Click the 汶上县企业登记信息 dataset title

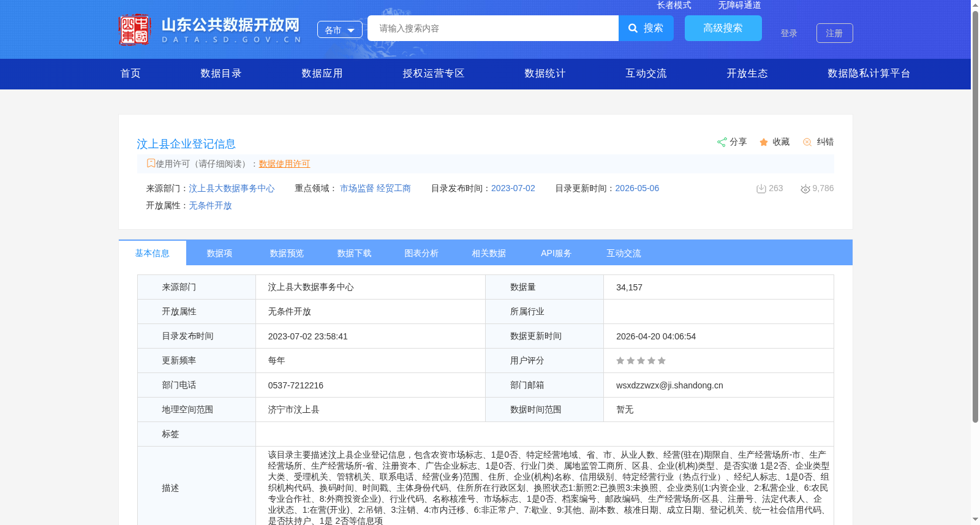tap(186, 144)
